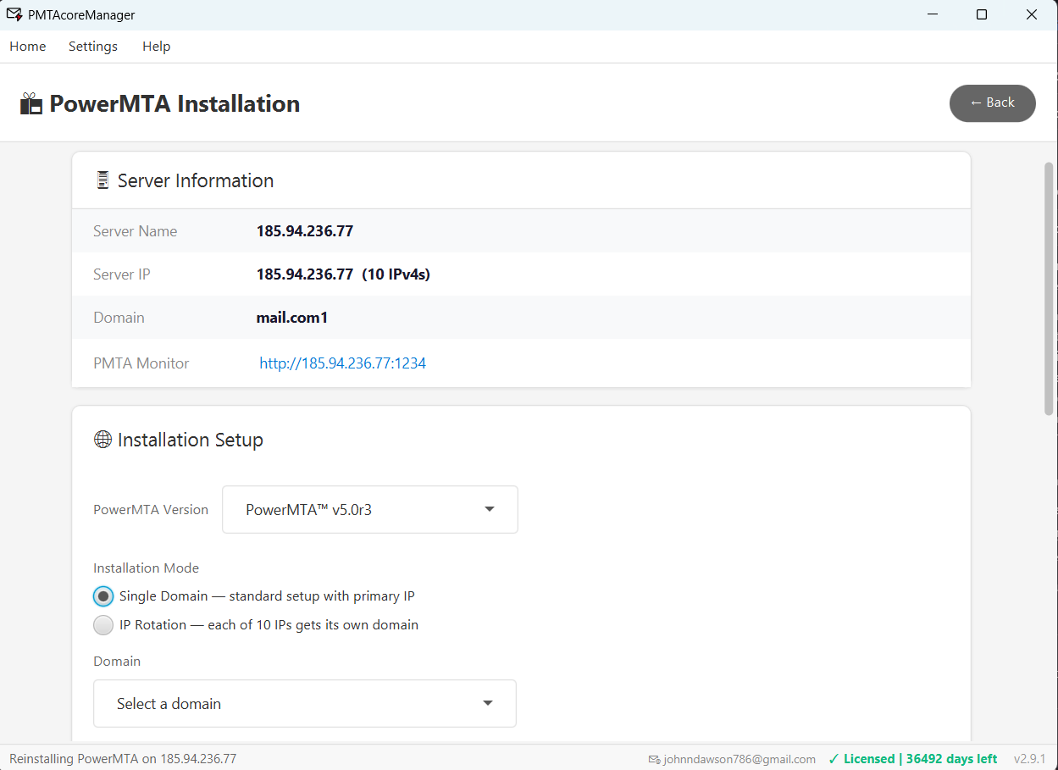Select the Single Domain installation mode

point(102,596)
